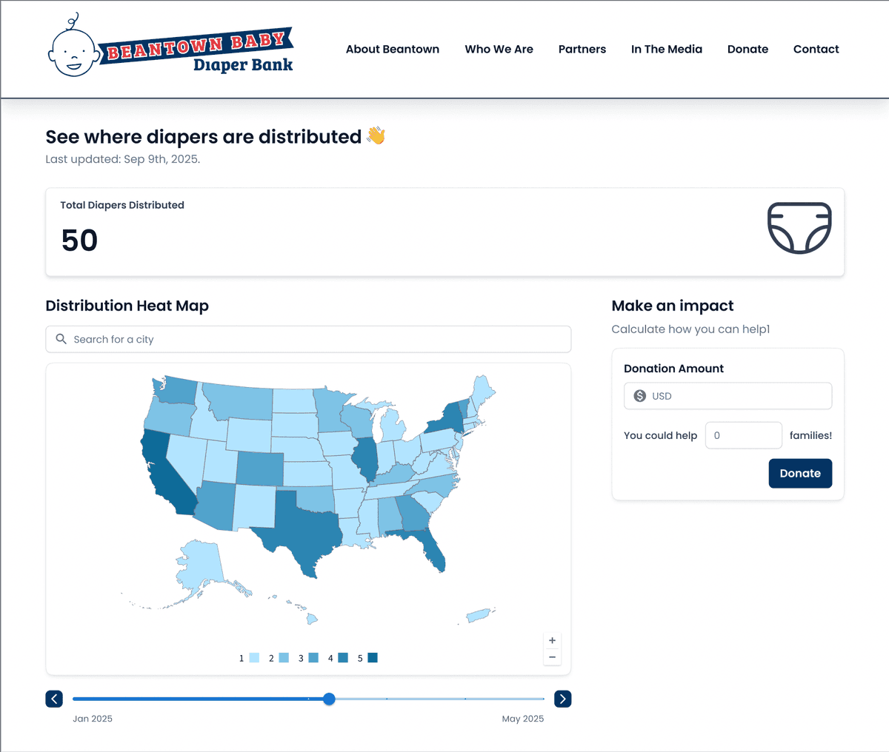This screenshot has width=889, height=752.
Task: Open In The Media section
Action: point(666,49)
